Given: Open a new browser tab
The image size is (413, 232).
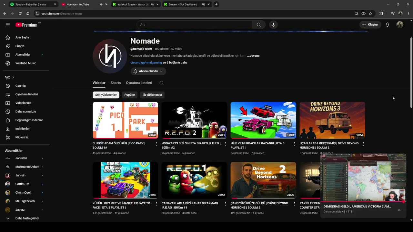Looking at the screenshot, I should [x=216, y=5].
